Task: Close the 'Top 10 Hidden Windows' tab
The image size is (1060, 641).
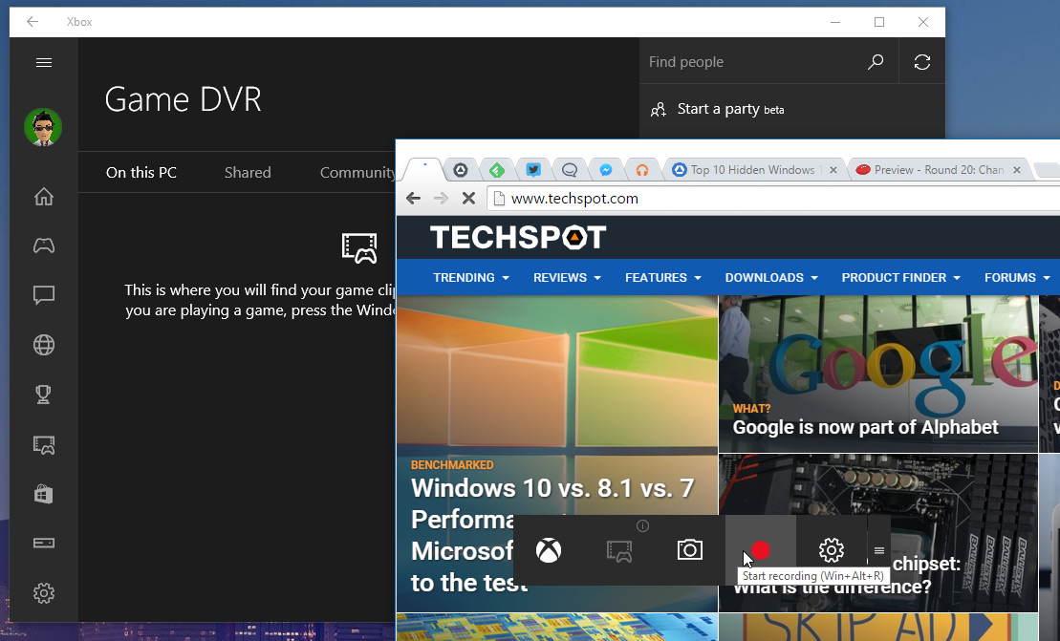Action: (833, 170)
